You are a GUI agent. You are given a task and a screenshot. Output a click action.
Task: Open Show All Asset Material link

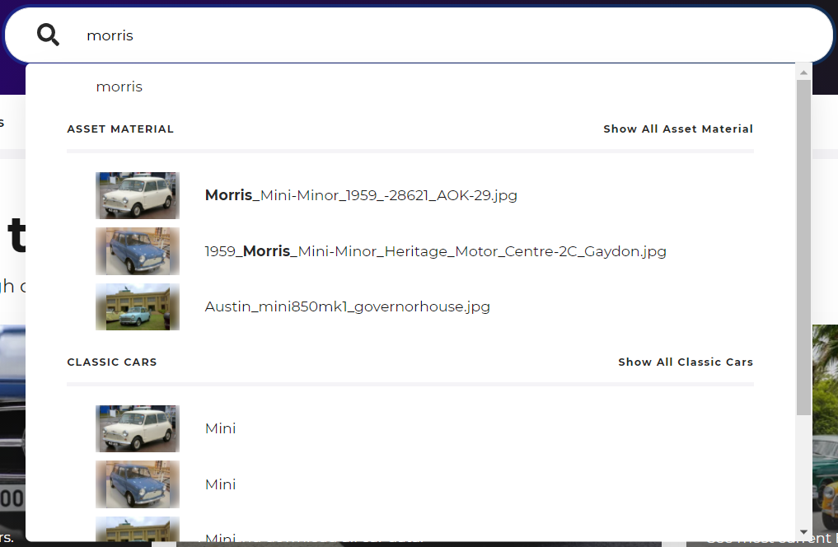(x=678, y=129)
